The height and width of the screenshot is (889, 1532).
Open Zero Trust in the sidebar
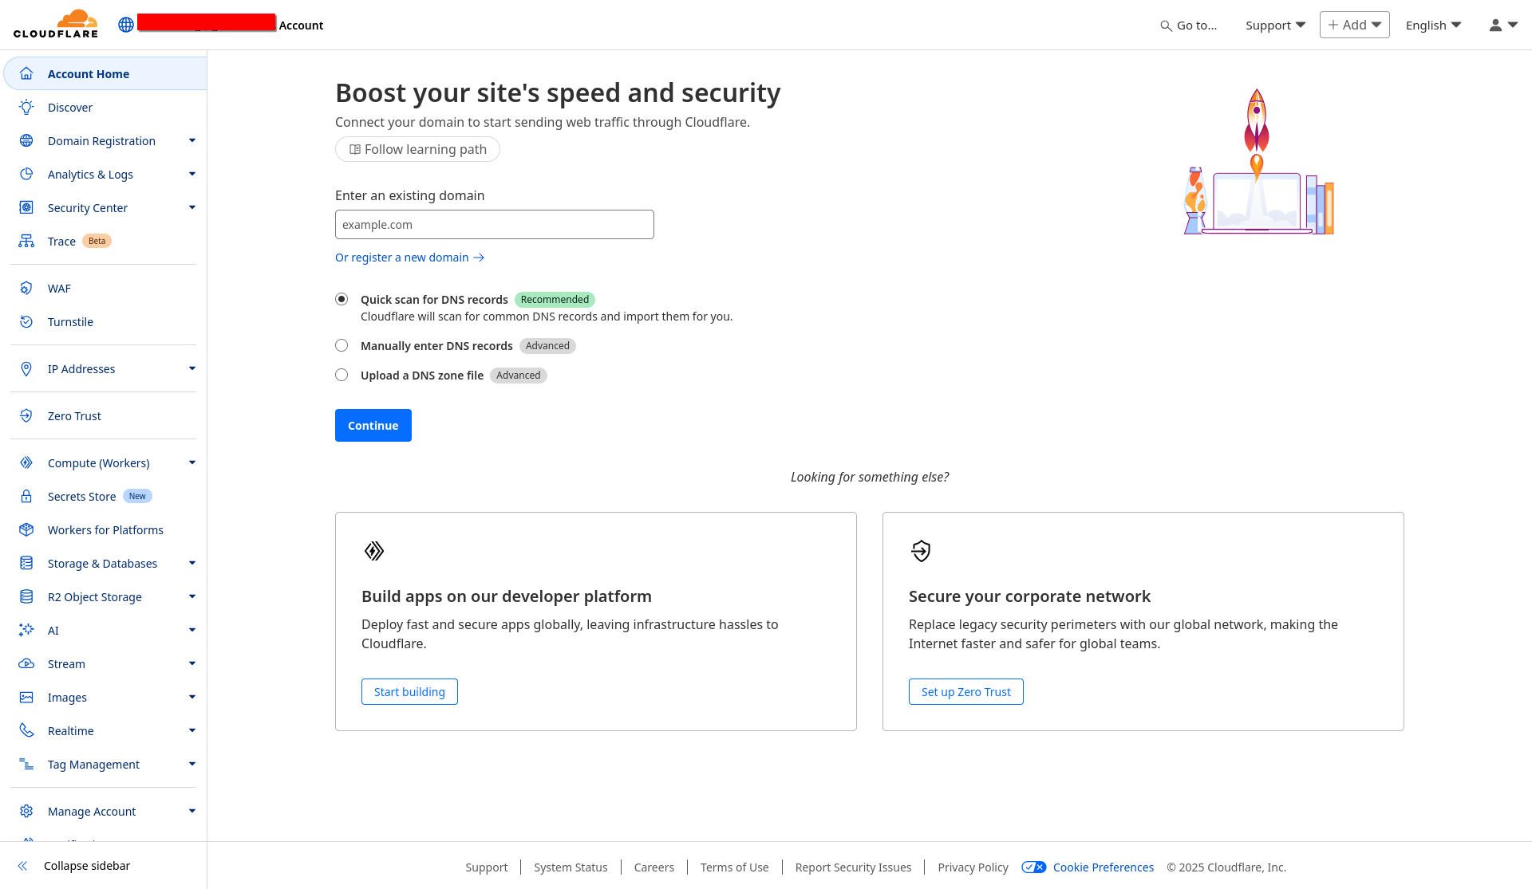[74, 415]
